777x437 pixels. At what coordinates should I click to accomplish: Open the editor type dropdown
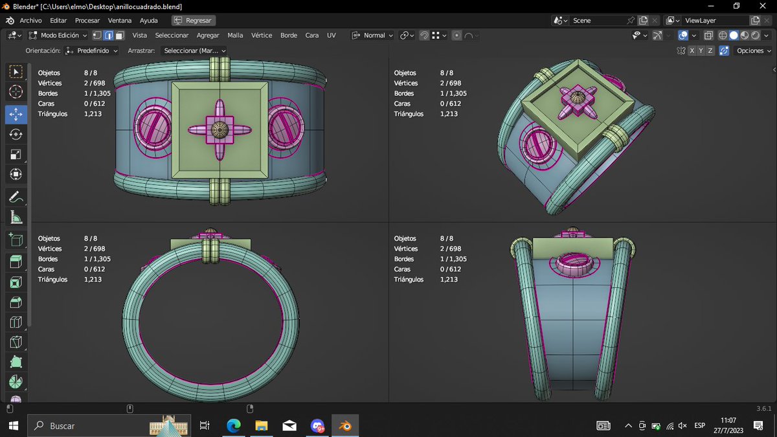coord(14,36)
